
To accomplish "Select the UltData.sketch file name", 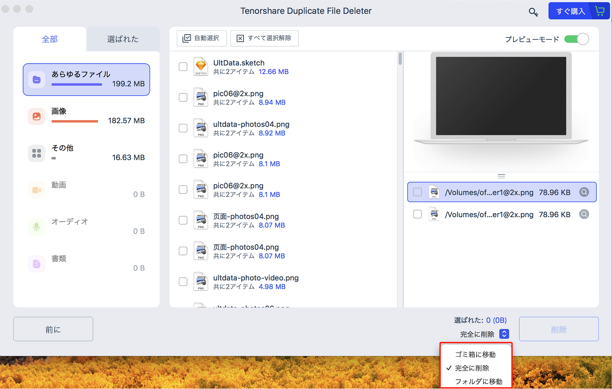I will coord(239,63).
